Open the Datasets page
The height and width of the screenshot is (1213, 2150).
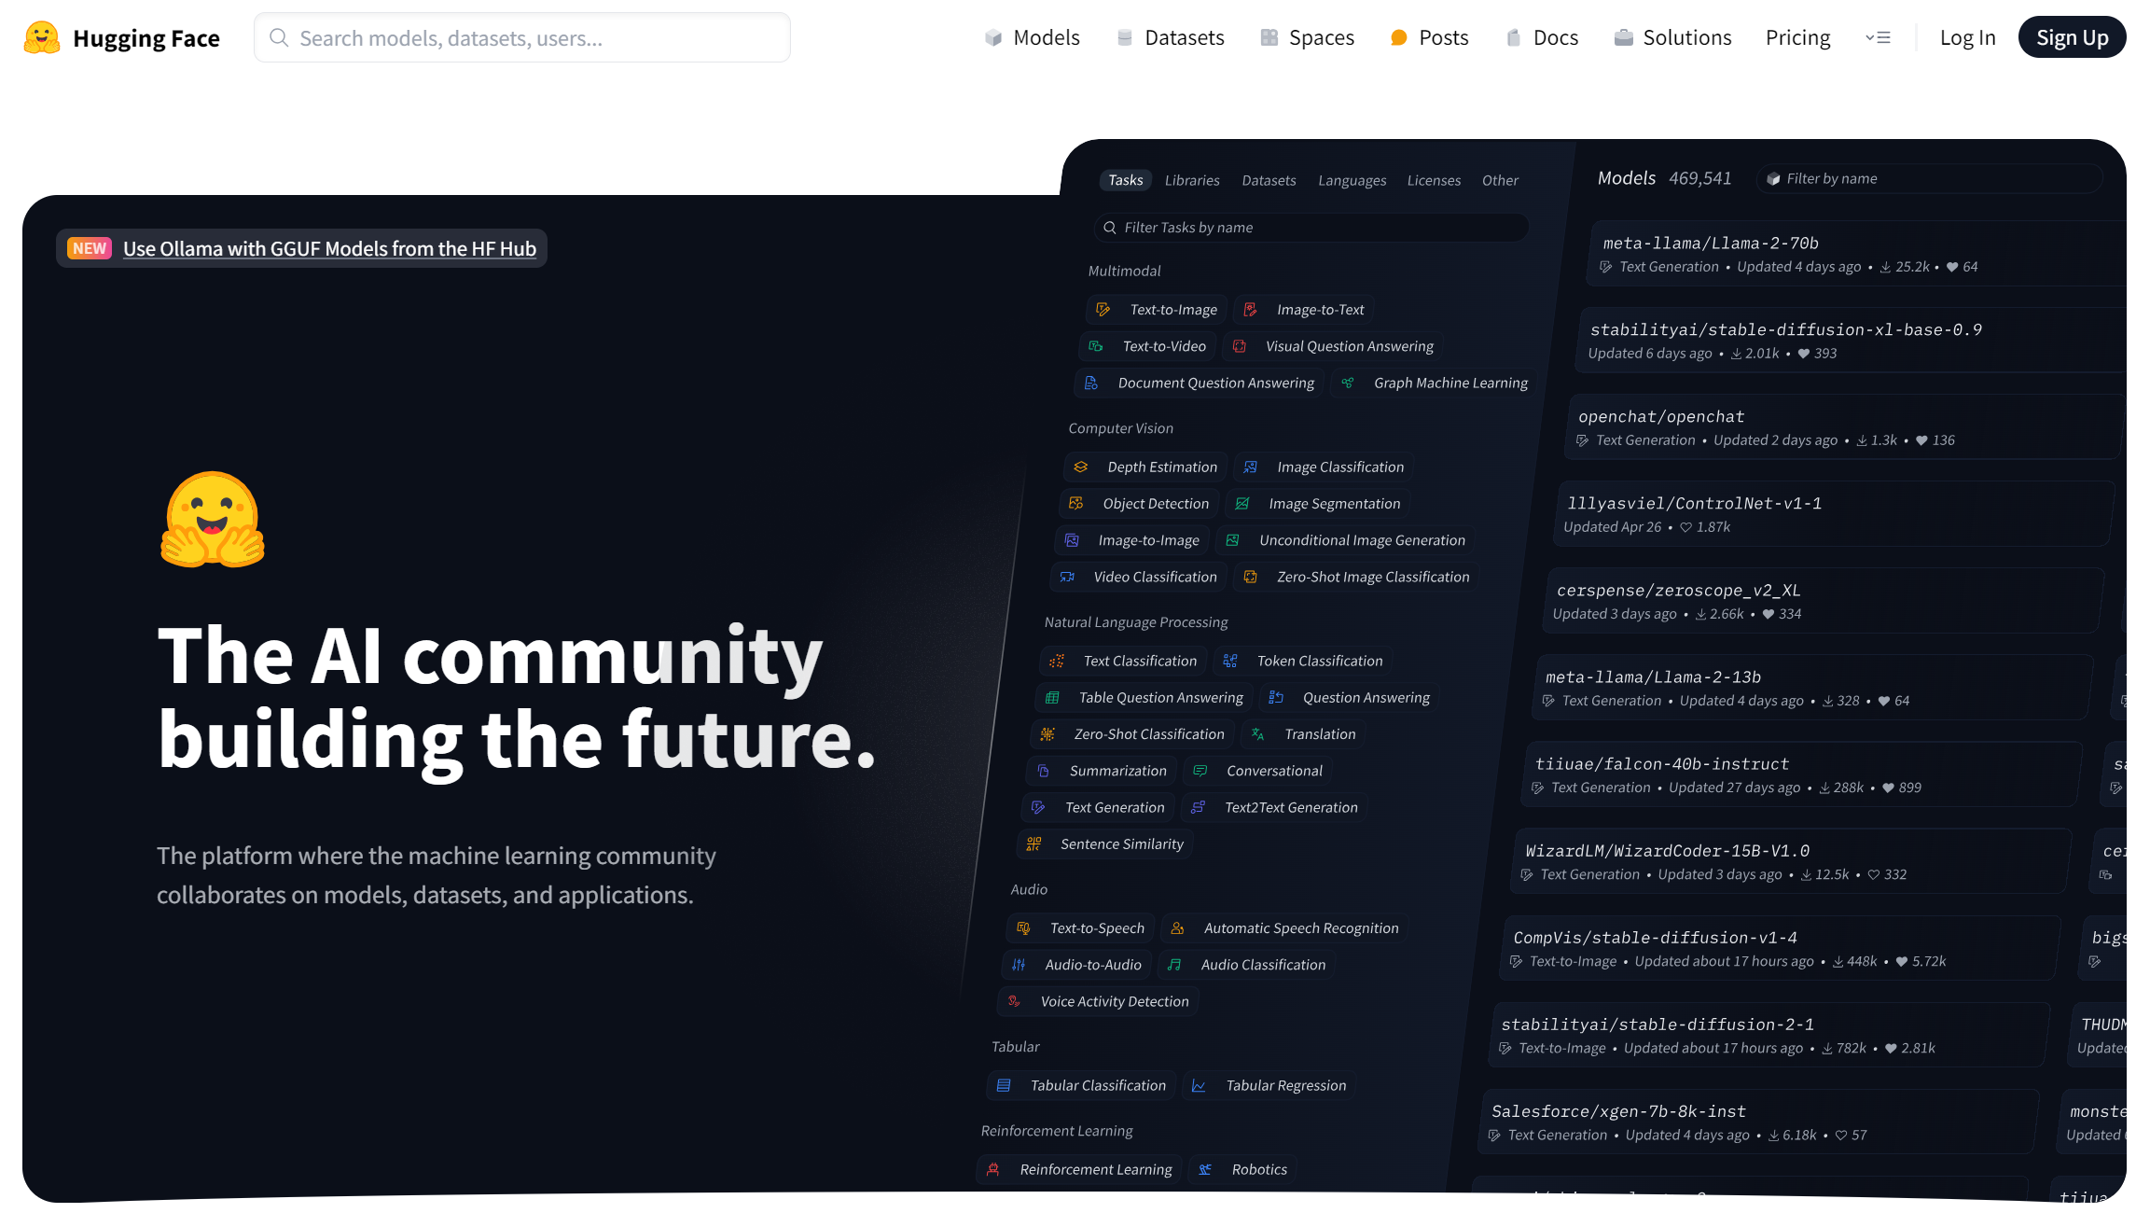[x=1171, y=37]
